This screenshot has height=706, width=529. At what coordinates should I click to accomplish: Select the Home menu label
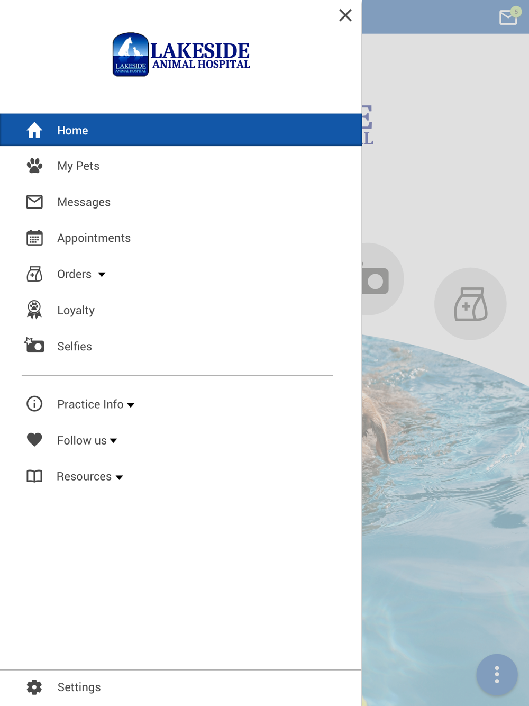pyautogui.click(x=72, y=130)
